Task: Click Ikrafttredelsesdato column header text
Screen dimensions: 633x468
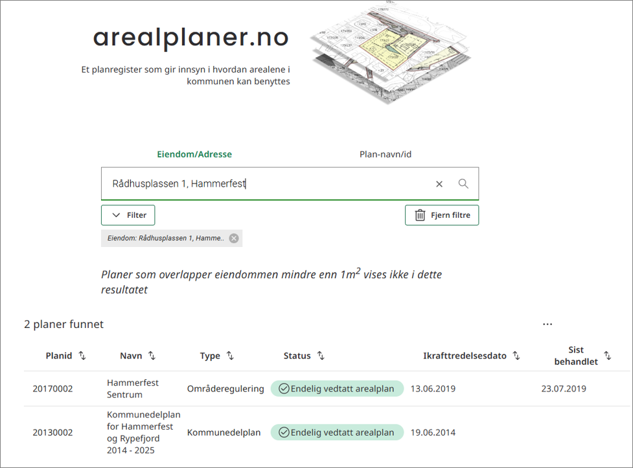Action: [x=465, y=356]
